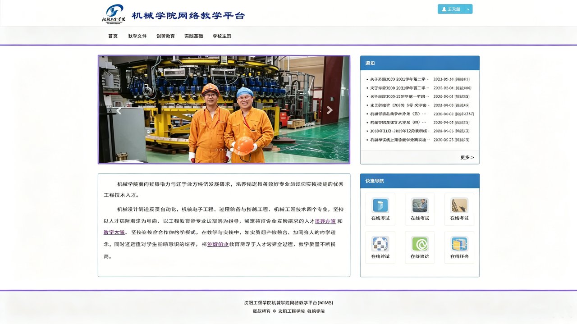The height and width of the screenshot is (324, 577).
Task: Open the green @ quick-nav icon
Action: [420, 244]
